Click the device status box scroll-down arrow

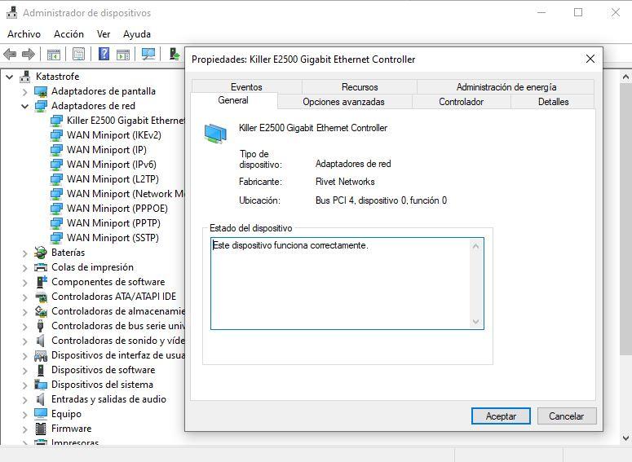(x=476, y=321)
